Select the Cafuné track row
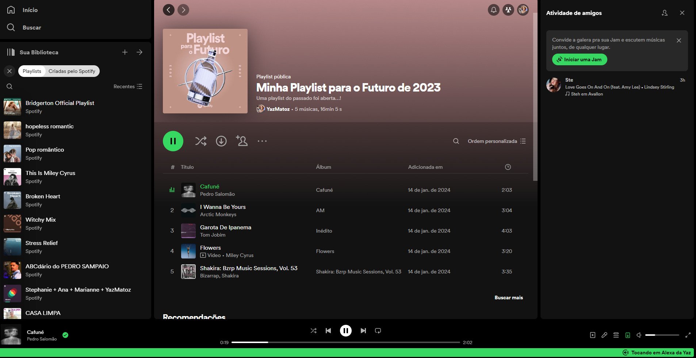The width and height of the screenshot is (696, 358). tap(345, 190)
